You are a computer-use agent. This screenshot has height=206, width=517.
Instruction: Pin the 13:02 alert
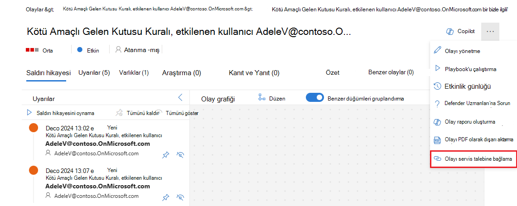pyautogui.click(x=166, y=154)
